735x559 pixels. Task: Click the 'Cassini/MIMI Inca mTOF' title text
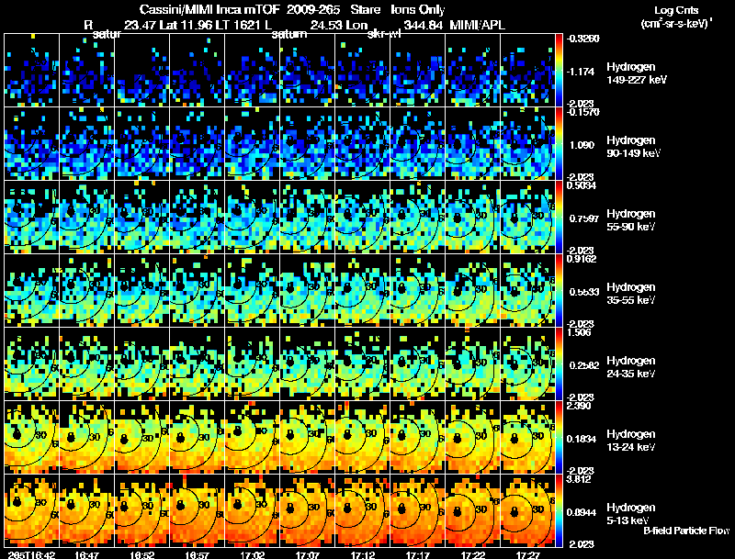click(209, 9)
